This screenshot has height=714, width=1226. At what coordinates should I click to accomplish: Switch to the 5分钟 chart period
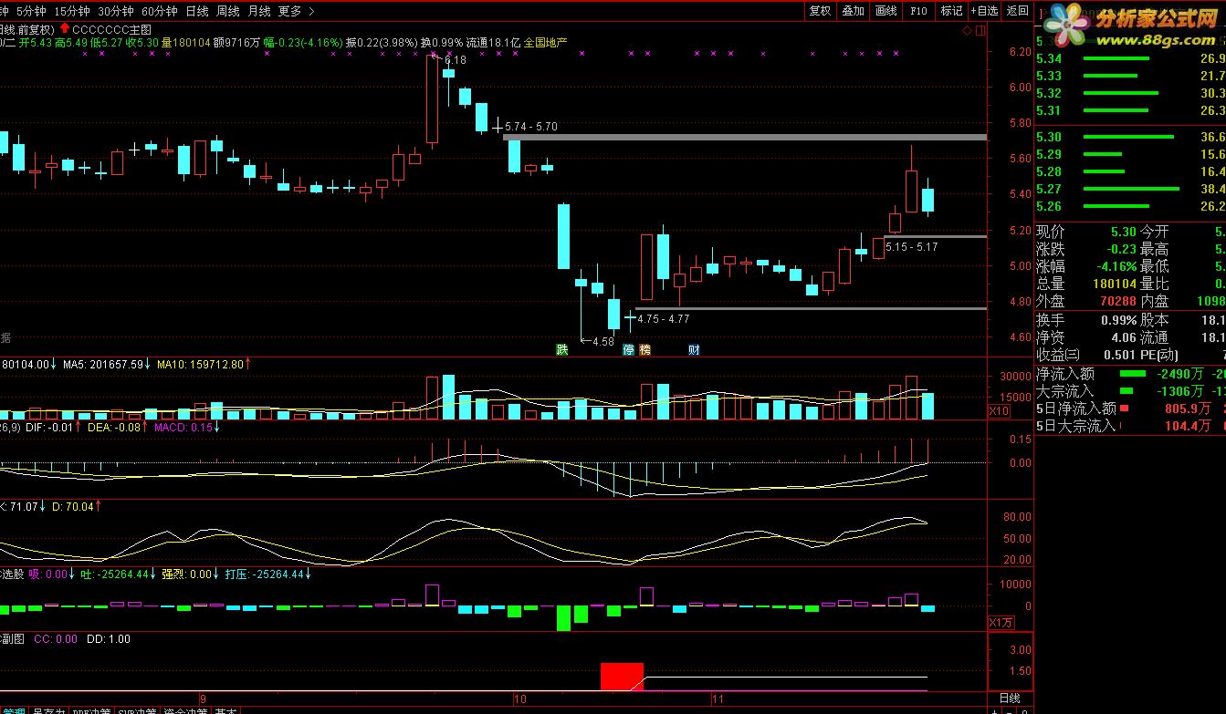click(31, 11)
